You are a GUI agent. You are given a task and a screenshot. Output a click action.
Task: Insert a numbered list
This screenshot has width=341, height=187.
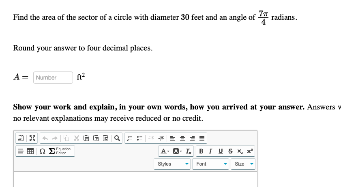[130, 138]
